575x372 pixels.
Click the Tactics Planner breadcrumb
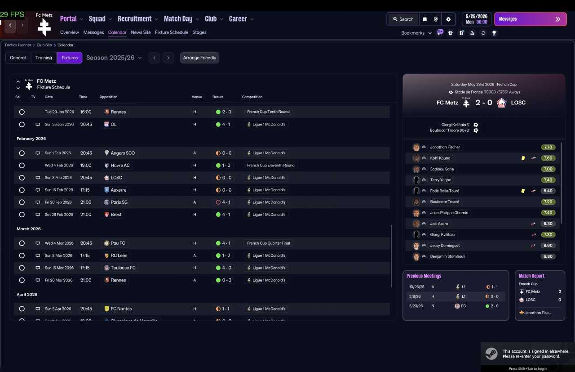click(x=18, y=45)
